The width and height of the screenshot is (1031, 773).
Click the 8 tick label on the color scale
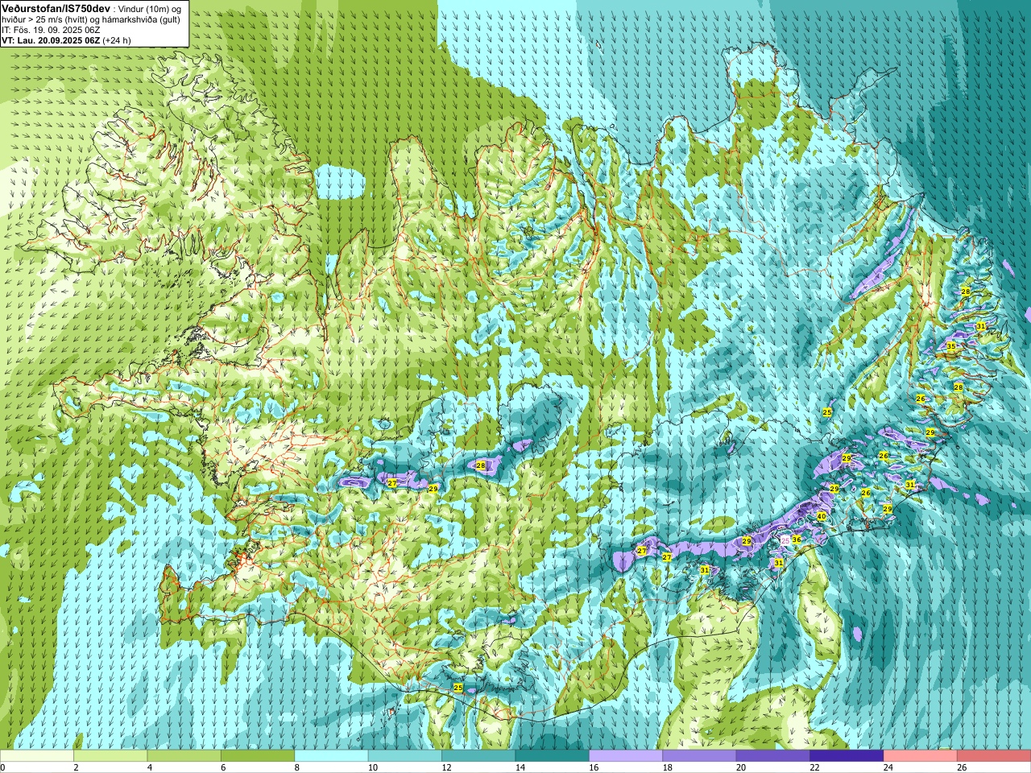pyautogui.click(x=296, y=767)
